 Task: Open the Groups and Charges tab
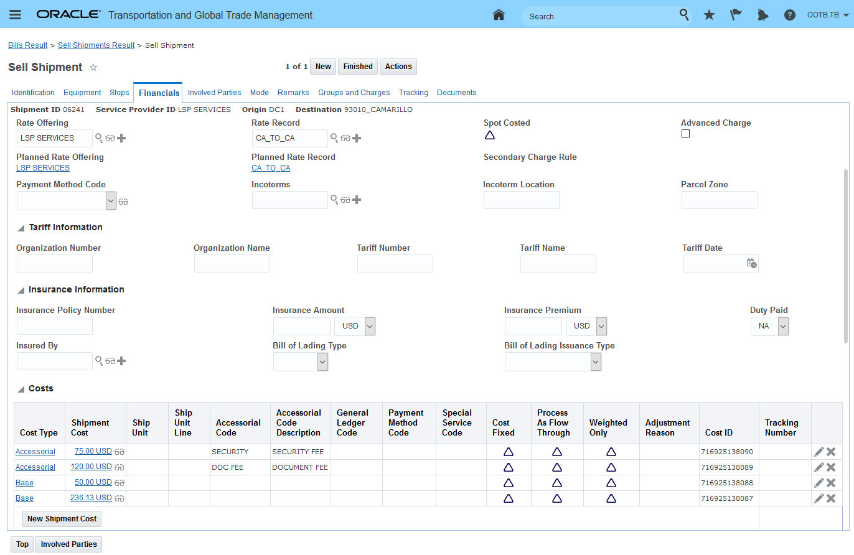coord(354,93)
